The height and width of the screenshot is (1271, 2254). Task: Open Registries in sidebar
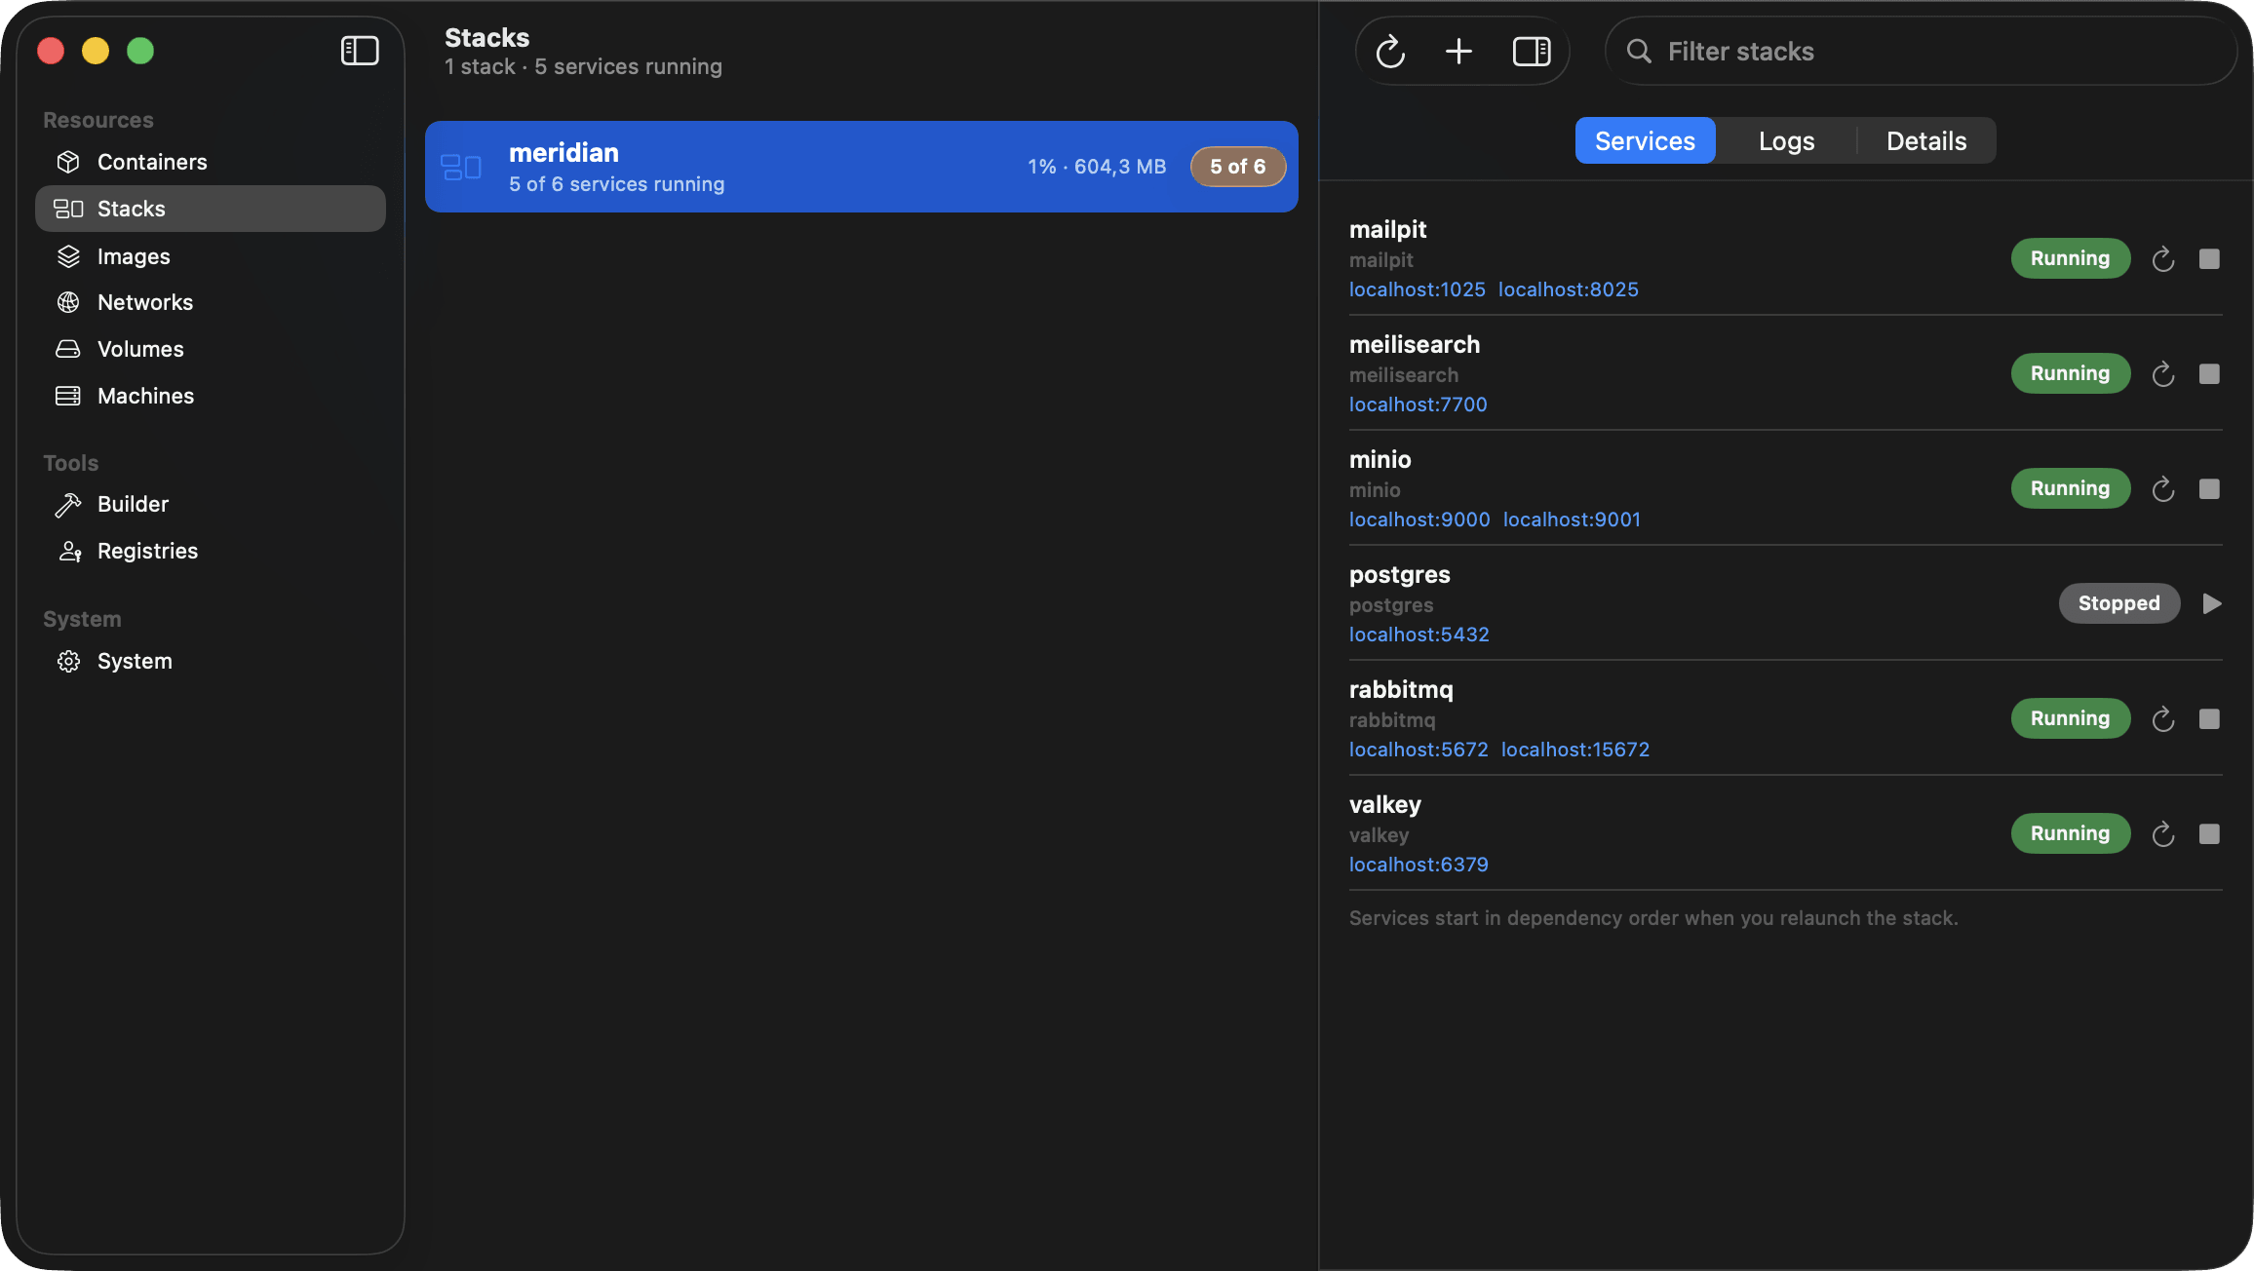211,551
